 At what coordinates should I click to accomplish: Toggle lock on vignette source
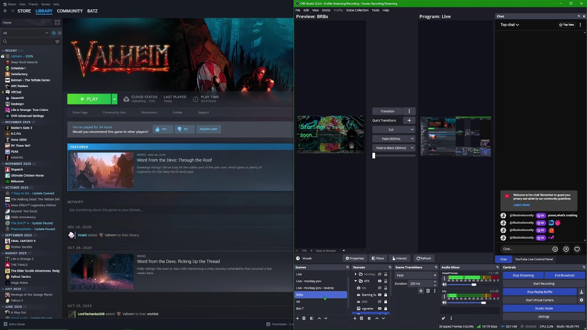pyautogui.click(x=386, y=308)
